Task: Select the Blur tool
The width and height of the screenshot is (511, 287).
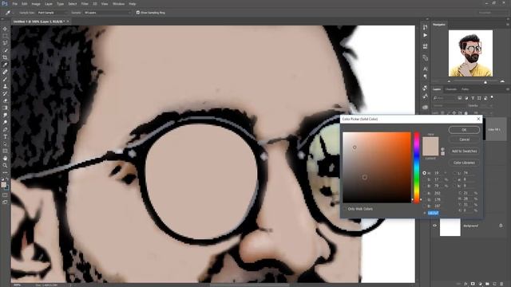Action: (x=5, y=115)
